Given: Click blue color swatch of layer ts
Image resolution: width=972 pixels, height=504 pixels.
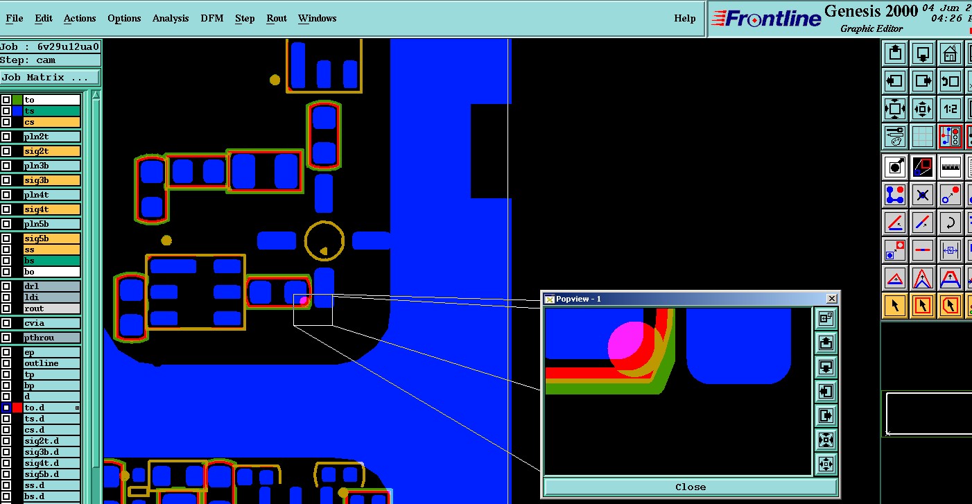Looking at the screenshot, I should [17, 111].
